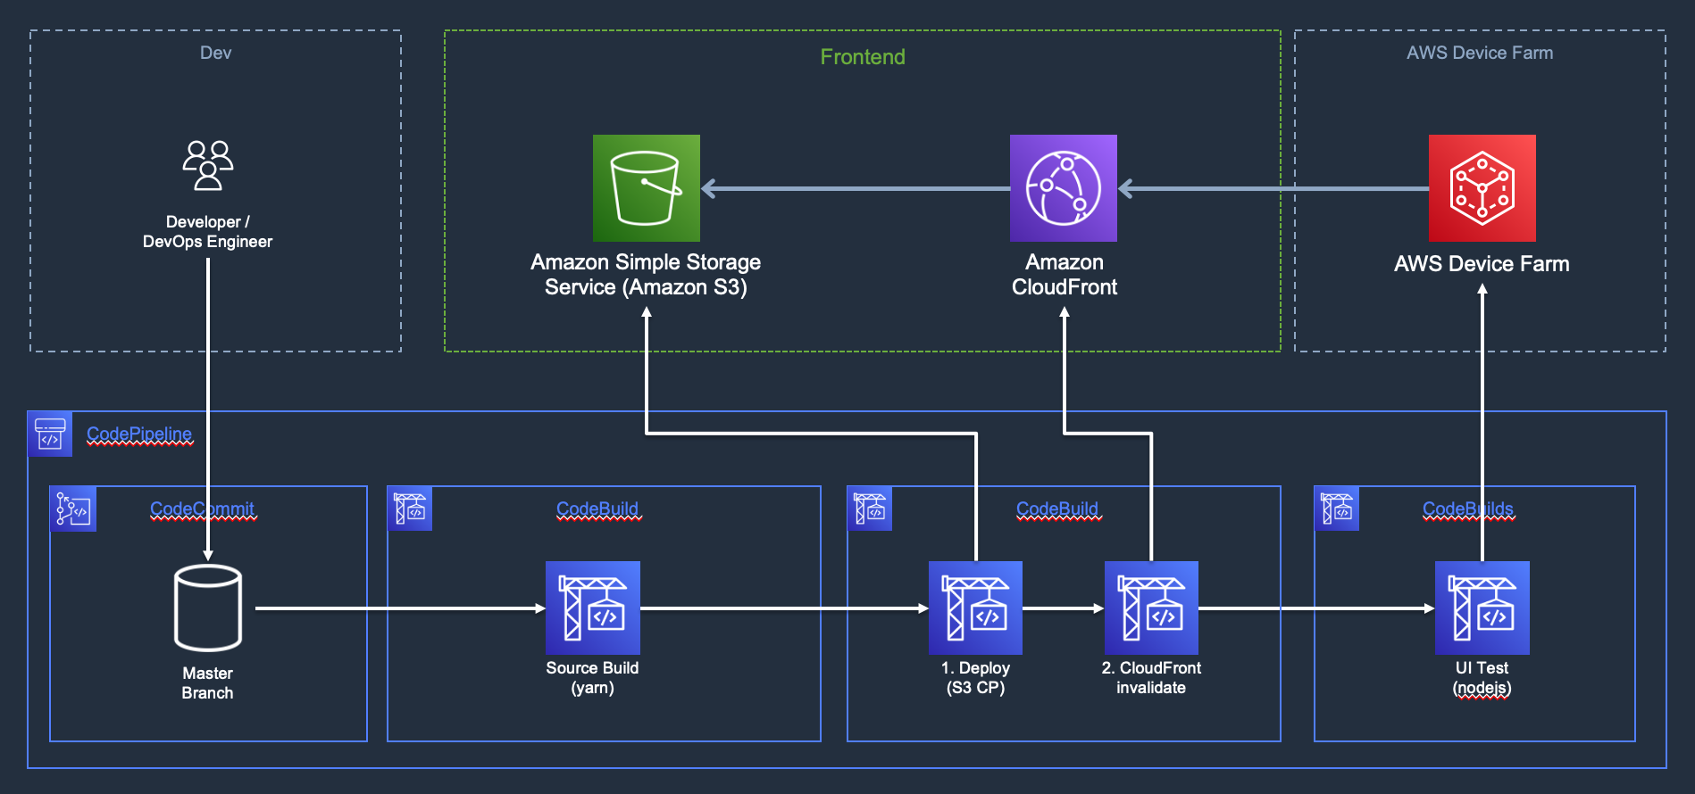The image size is (1695, 794).
Task: Select the green Amazon S3 bucket icon
Action: pyautogui.click(x=647, y=188)
